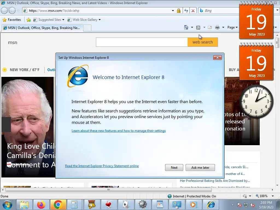This screenshot has height=210, width=280.
Task: Click the Add to Favorites Bar star icon
Action: click(28, 20)
